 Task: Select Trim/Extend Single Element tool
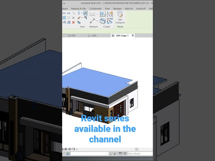[64, 22]
